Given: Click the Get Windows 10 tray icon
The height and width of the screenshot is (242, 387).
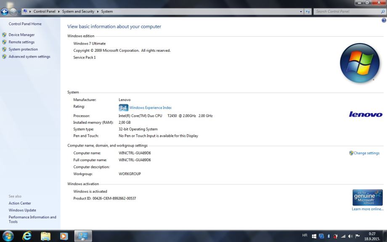Looking at the screenshot, I should tap(314, 237).
